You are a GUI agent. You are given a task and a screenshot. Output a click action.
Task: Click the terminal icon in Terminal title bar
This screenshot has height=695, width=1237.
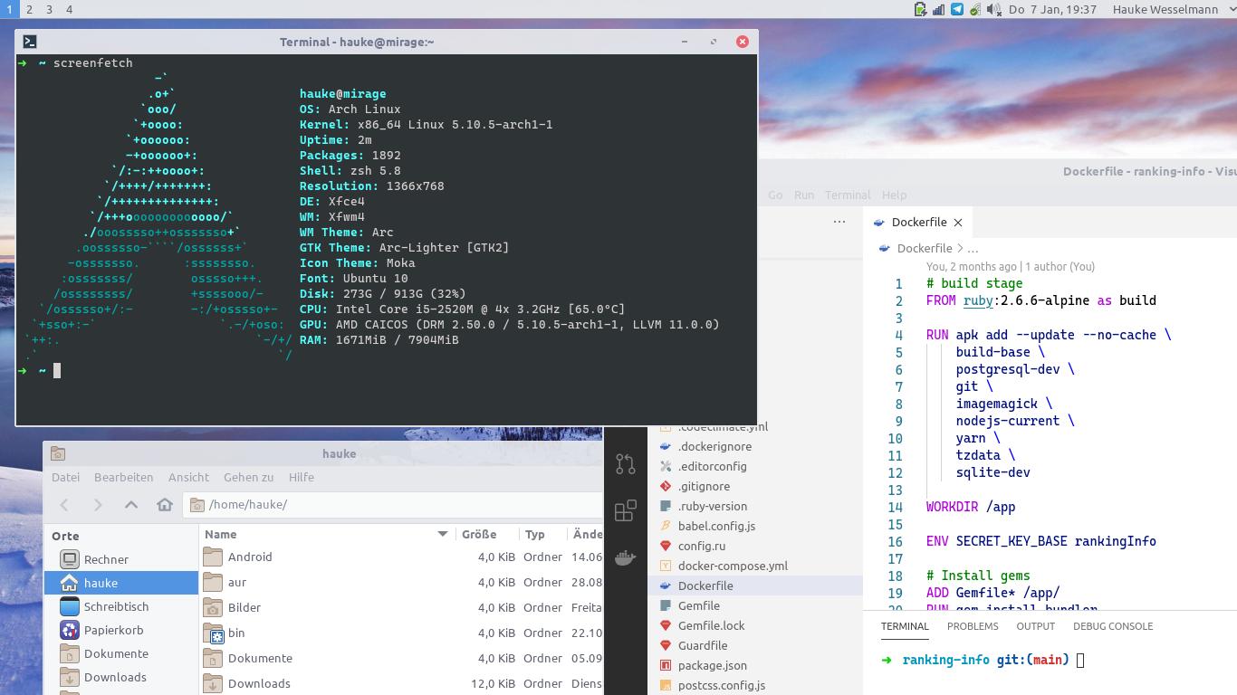(x=30, y=42)
